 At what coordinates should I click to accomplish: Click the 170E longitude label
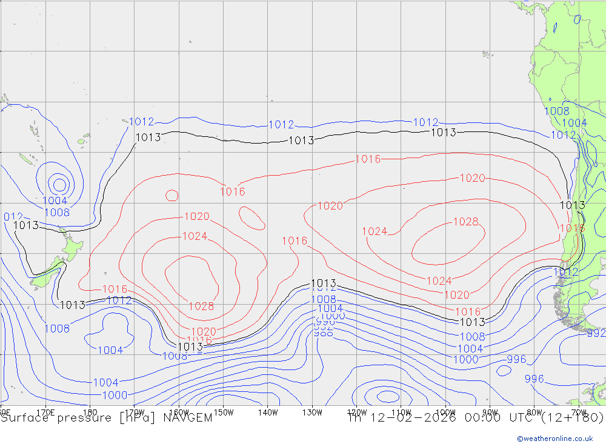pyautogui.click(x=45, y=413)
